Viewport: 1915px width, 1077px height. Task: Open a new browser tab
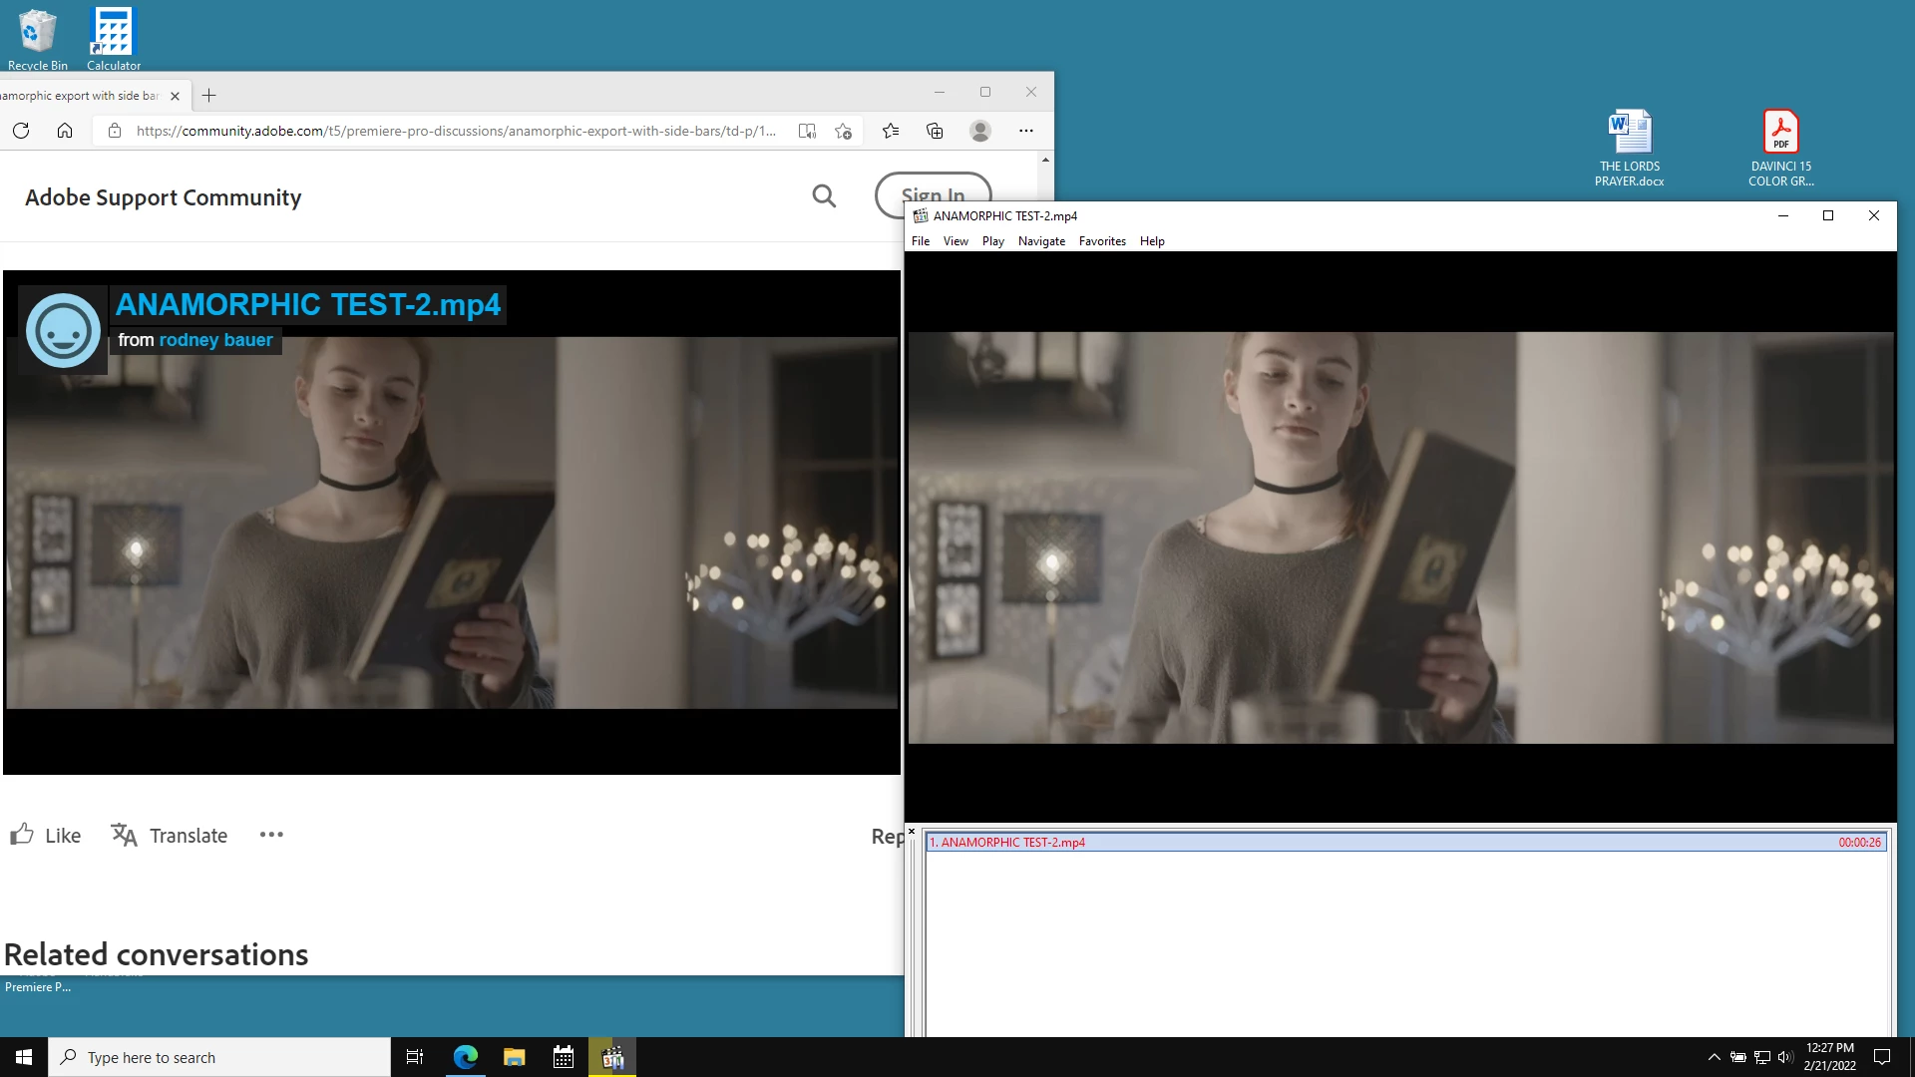[208, 96]
